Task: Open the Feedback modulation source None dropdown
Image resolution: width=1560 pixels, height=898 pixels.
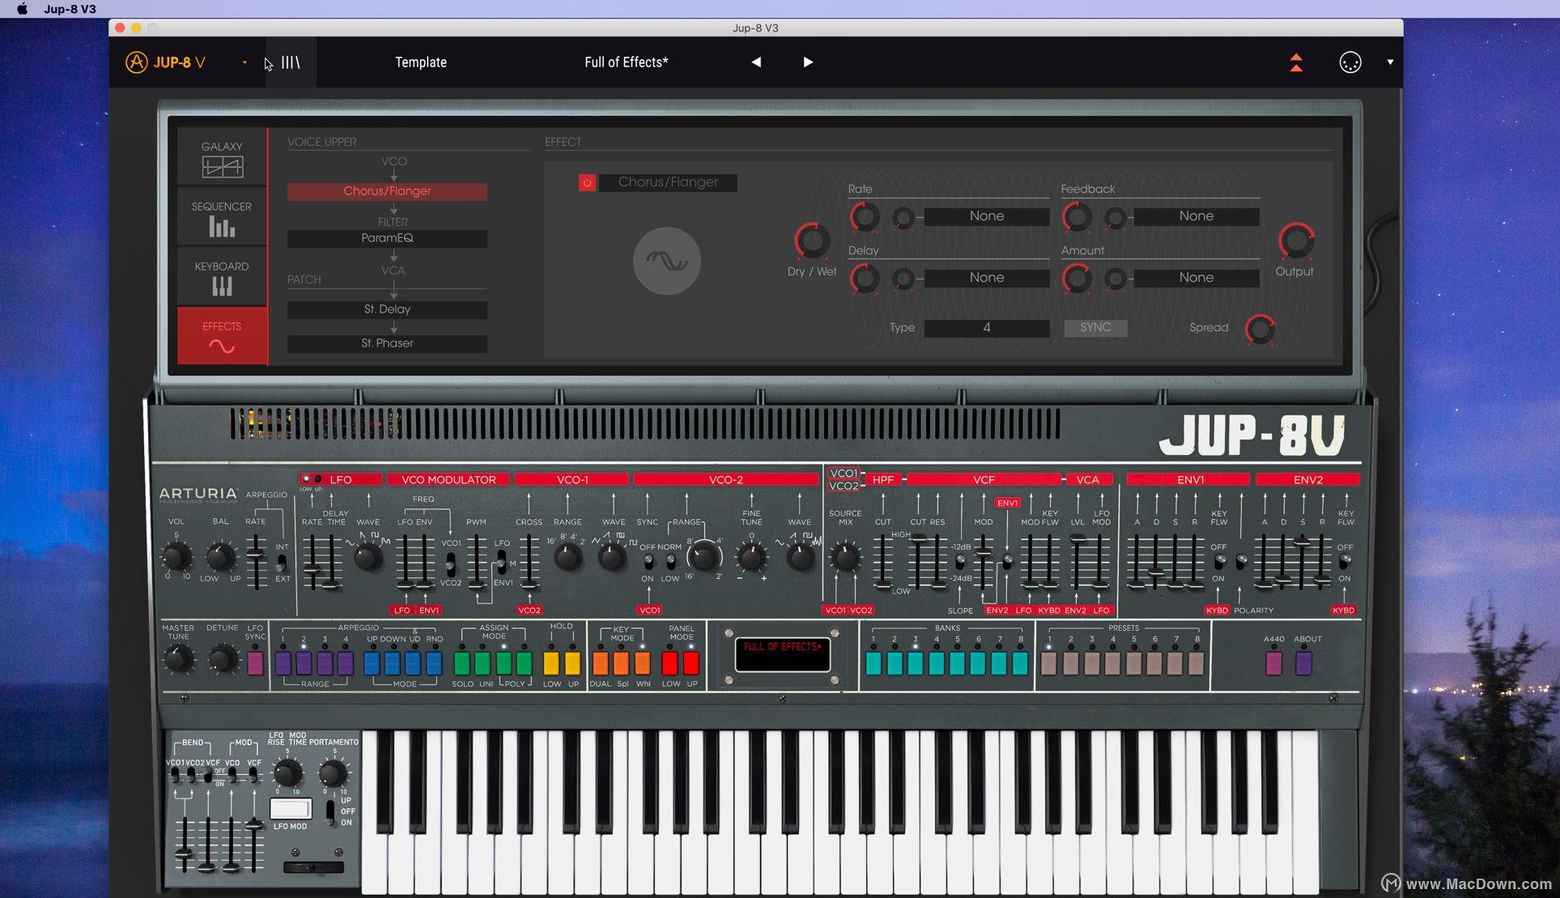Action: [1197, 216]
